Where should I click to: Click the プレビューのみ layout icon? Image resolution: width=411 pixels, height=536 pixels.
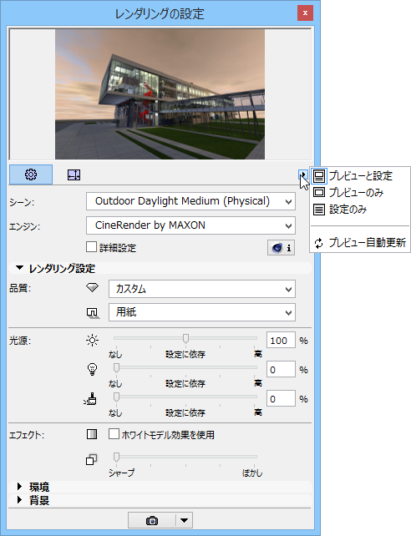pos(319,193)
